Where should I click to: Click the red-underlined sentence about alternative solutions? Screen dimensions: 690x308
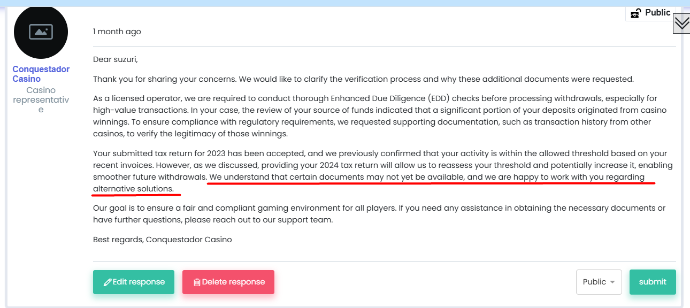point(426,177)
